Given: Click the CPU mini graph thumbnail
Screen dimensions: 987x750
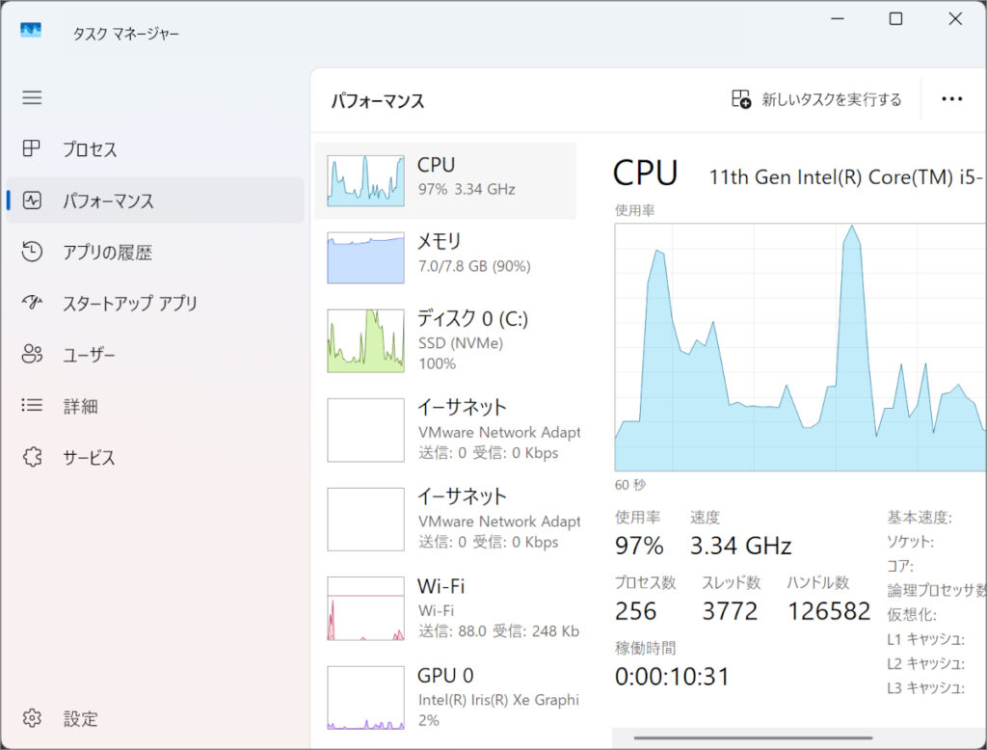Looking at the screenshot, I should click(x=365, y=180).
